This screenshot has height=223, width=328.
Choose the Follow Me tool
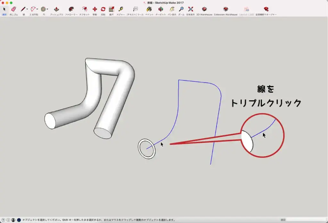(71, 9)
